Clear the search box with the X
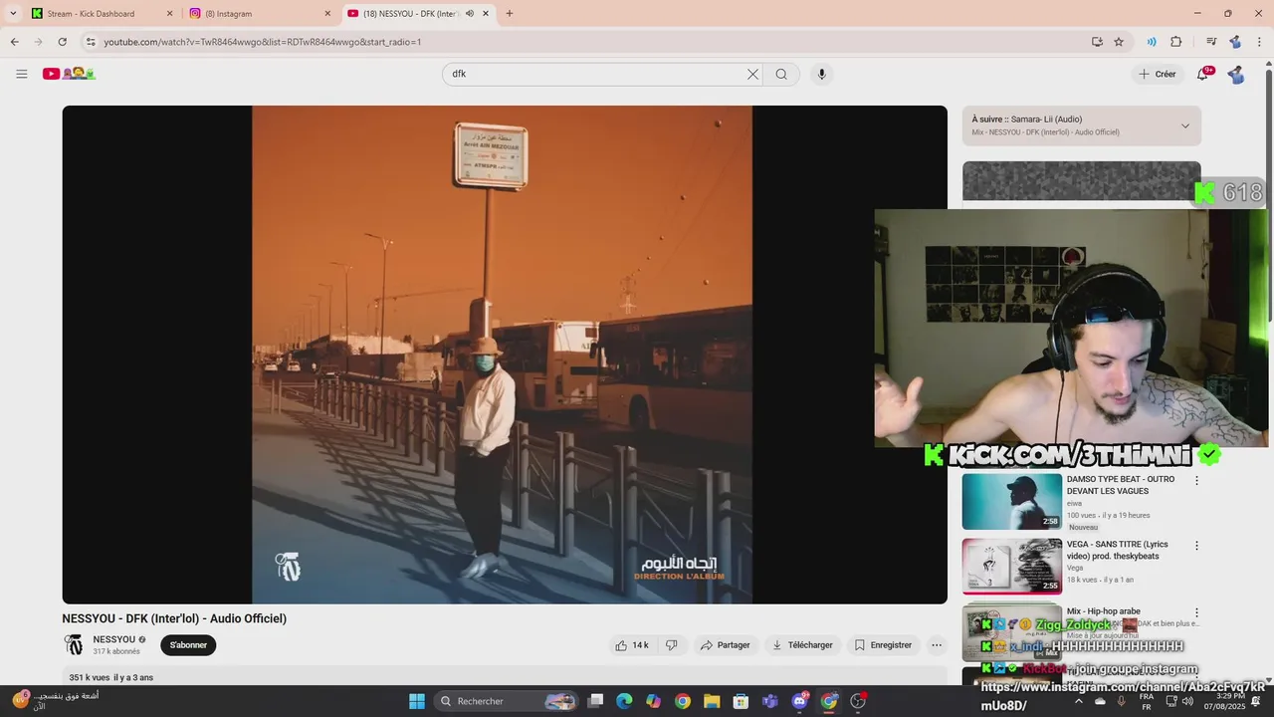1274x717 pixels. pos(752,74)
